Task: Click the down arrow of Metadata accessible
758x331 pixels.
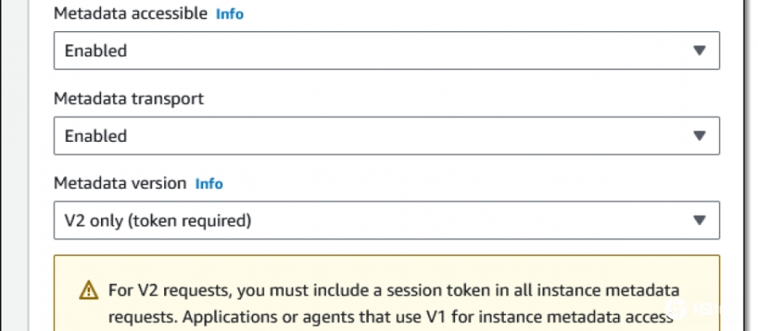Action: (699, 50)
